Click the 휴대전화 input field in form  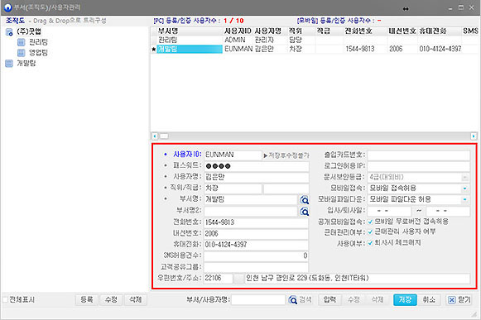[x=256, y=245]
